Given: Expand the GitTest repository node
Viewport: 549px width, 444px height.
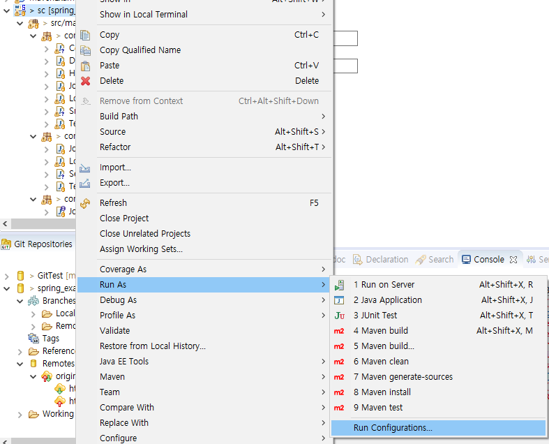Looking at the screenshot, I should click(7, 276).
